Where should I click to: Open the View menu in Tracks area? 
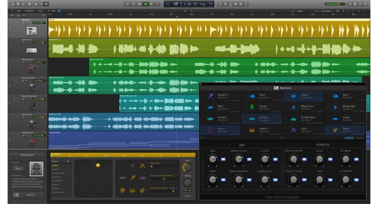coord(41,11)
